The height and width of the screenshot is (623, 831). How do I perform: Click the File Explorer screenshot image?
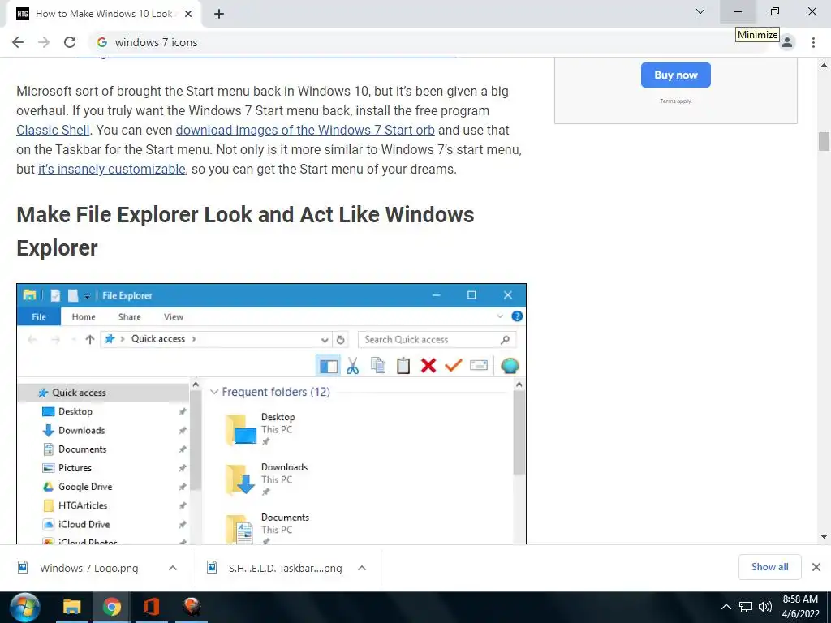point(271,415)
